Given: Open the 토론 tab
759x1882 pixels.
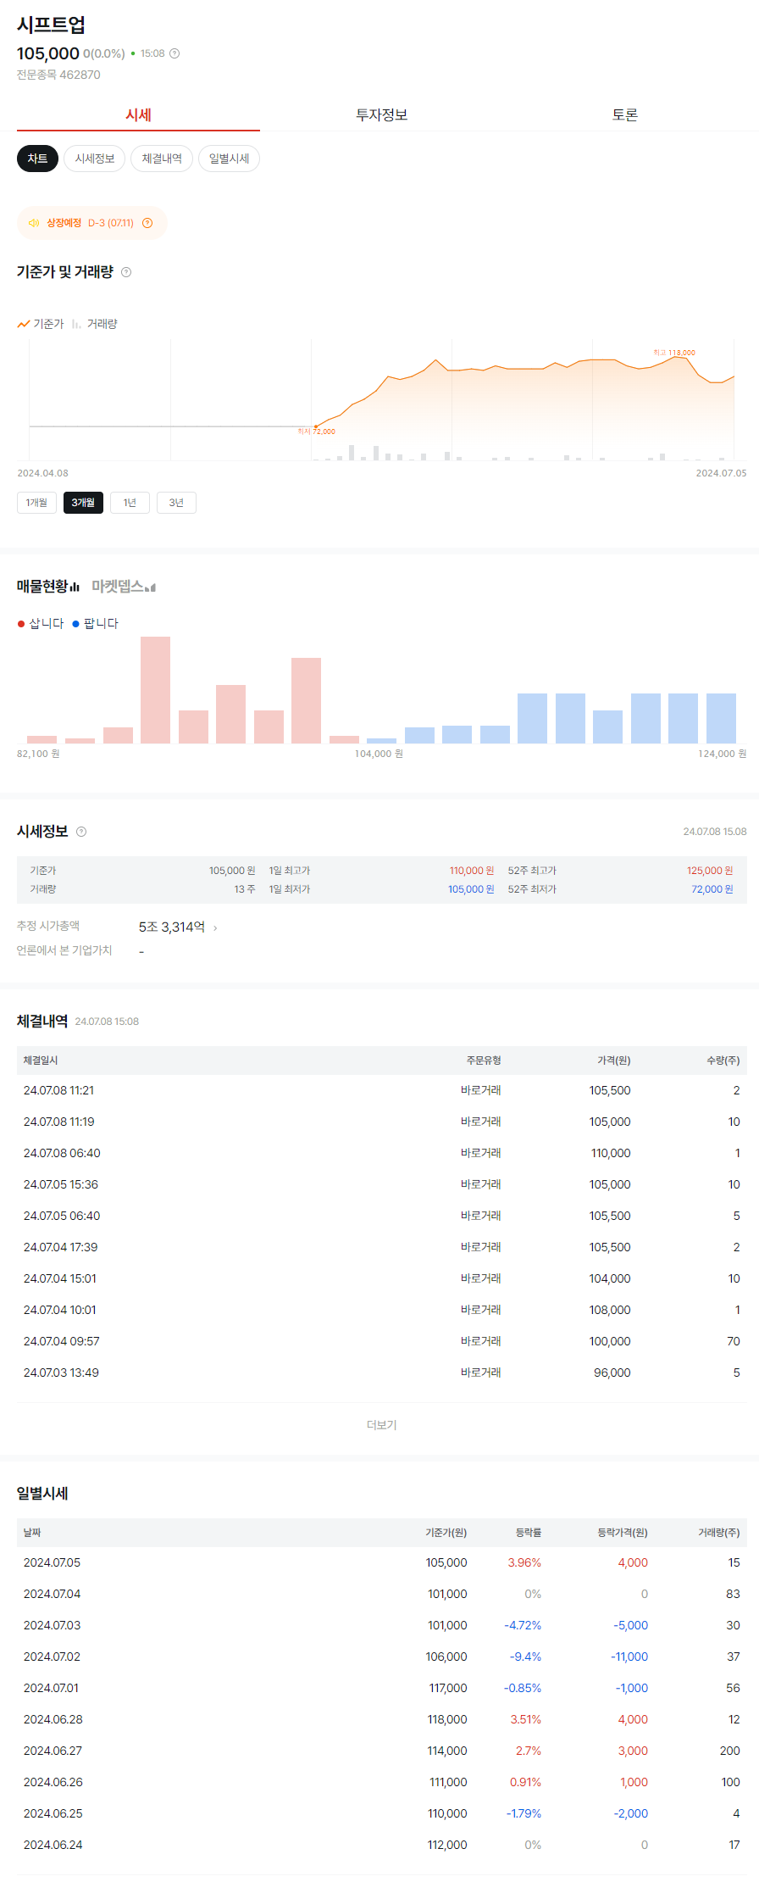Looking at the screenshot, I should (625, 114).
